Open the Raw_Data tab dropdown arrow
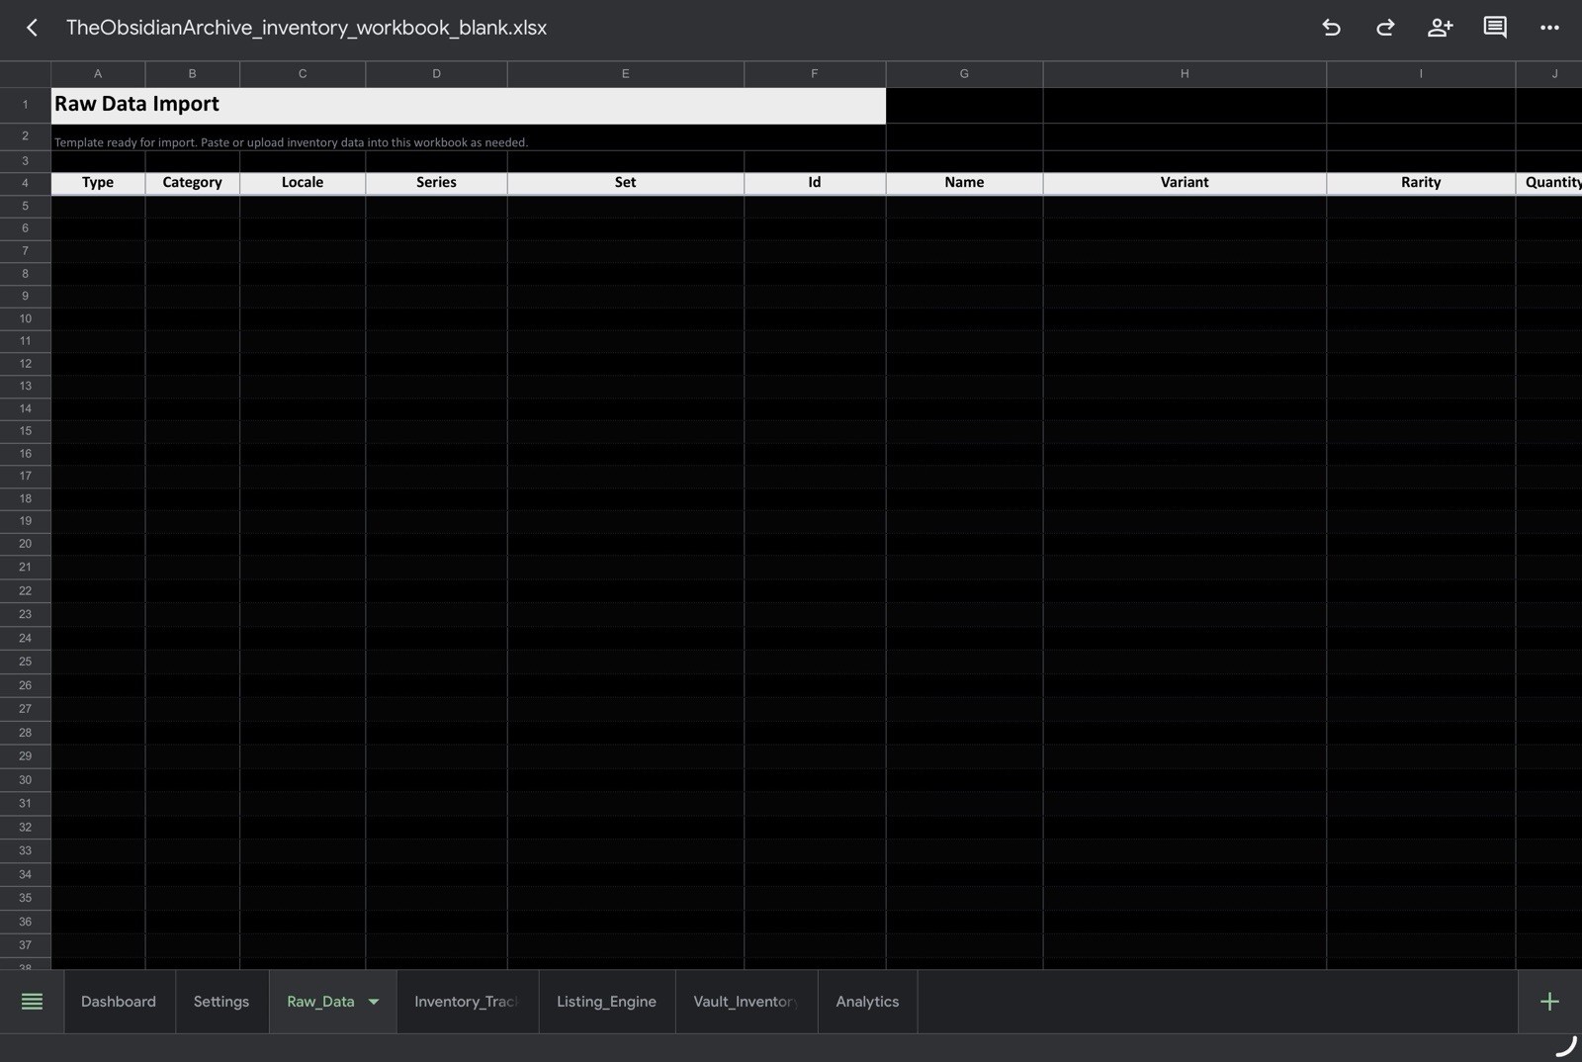 pyautogui.click(x=374, y=1002)
